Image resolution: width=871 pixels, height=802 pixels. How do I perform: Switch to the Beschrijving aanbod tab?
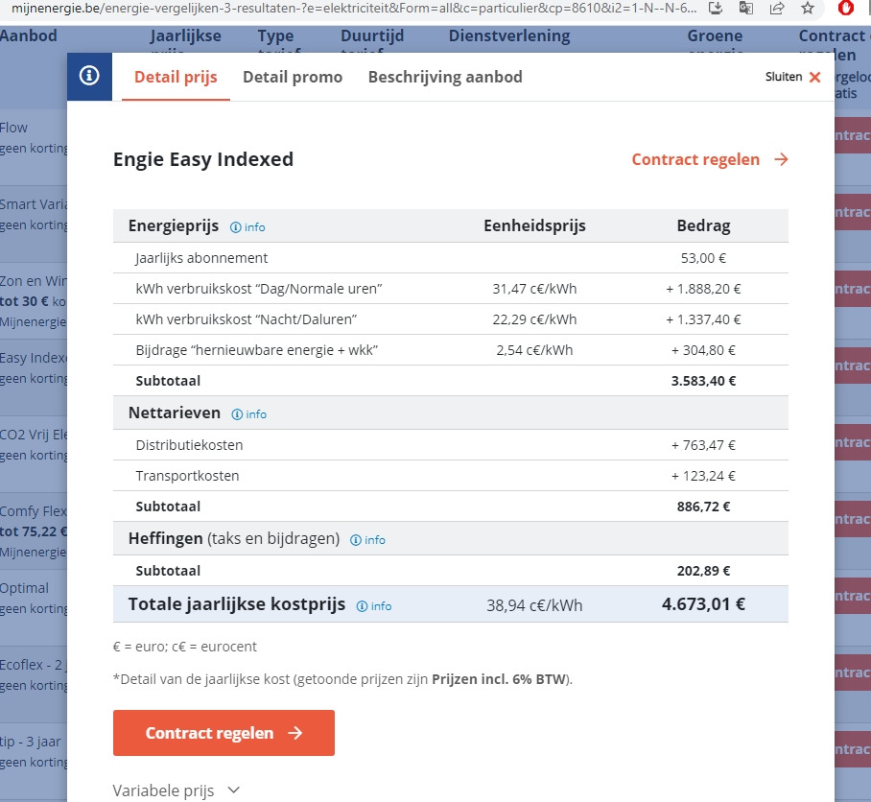click(x=445, y=77)
